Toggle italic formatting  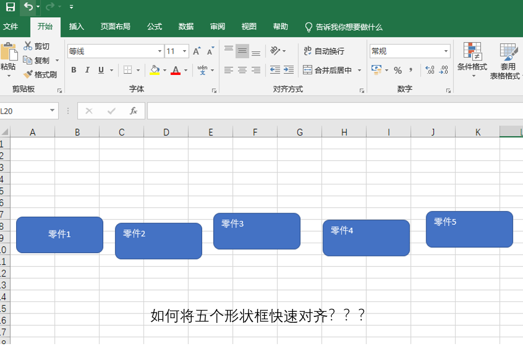(x=88, y=70)
